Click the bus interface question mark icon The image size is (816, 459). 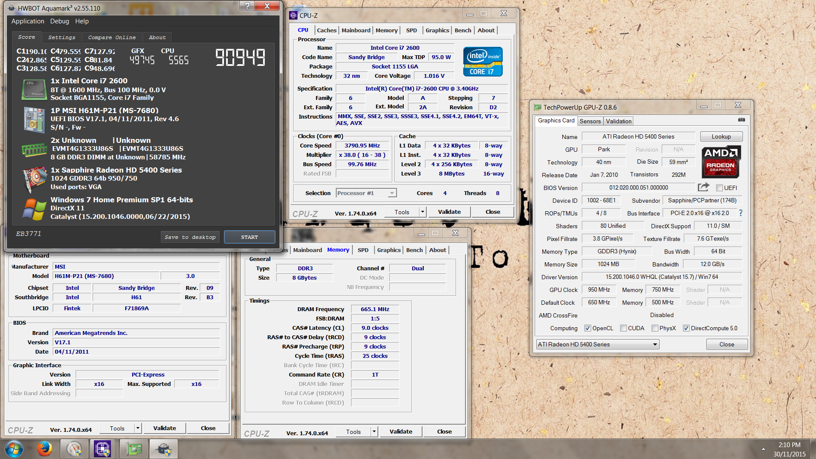pyautogui.click(x=741, y=213)
